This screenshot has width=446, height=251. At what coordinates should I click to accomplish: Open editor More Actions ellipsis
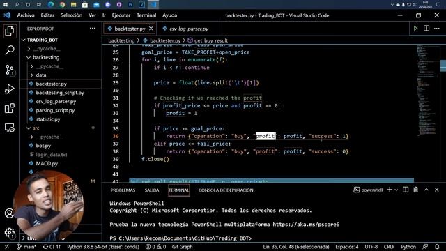[437, 29]
